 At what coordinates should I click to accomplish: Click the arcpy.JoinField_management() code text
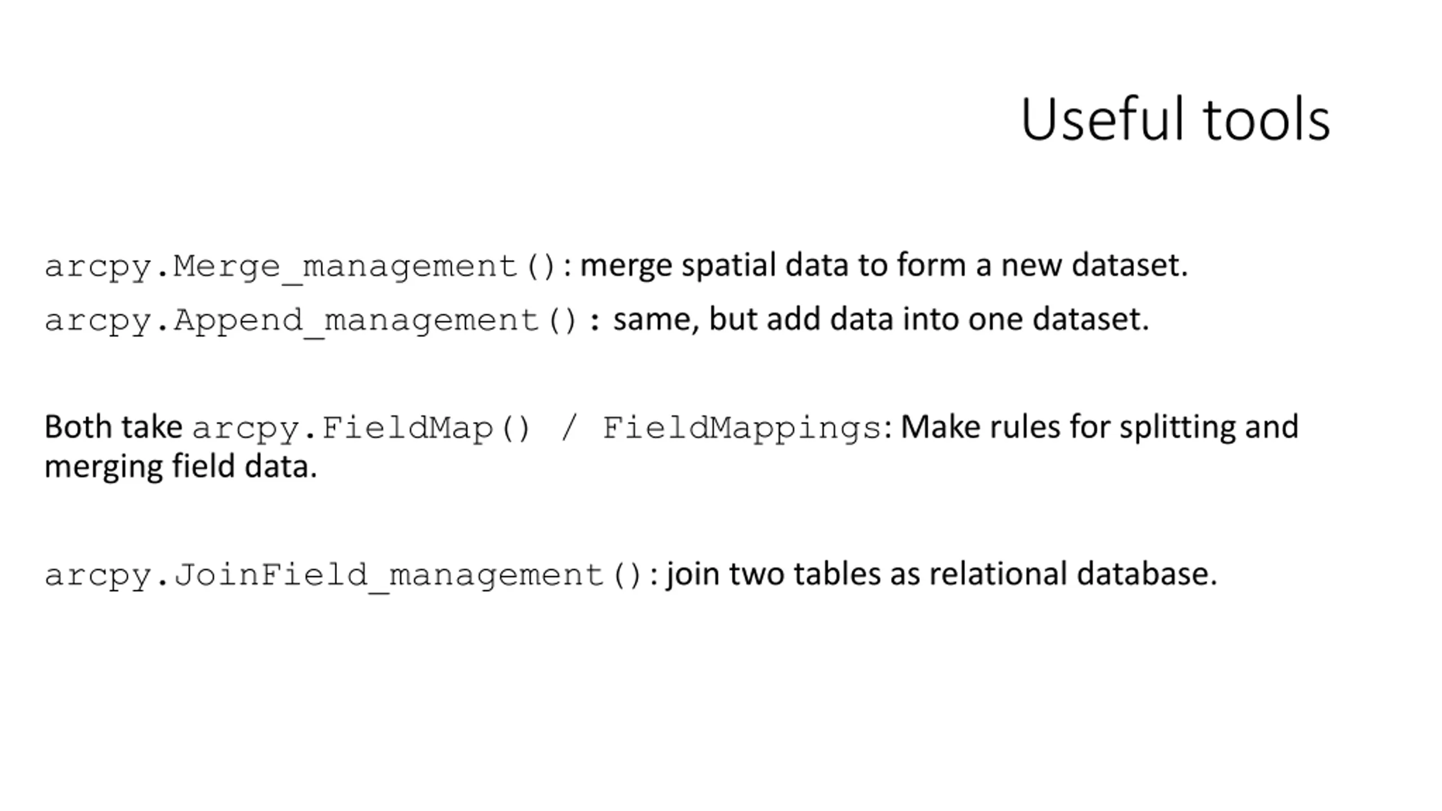click(x=343, y=575)
